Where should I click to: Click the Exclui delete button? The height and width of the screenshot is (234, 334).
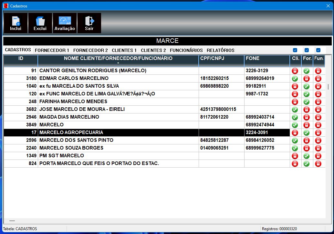(40, 23)
